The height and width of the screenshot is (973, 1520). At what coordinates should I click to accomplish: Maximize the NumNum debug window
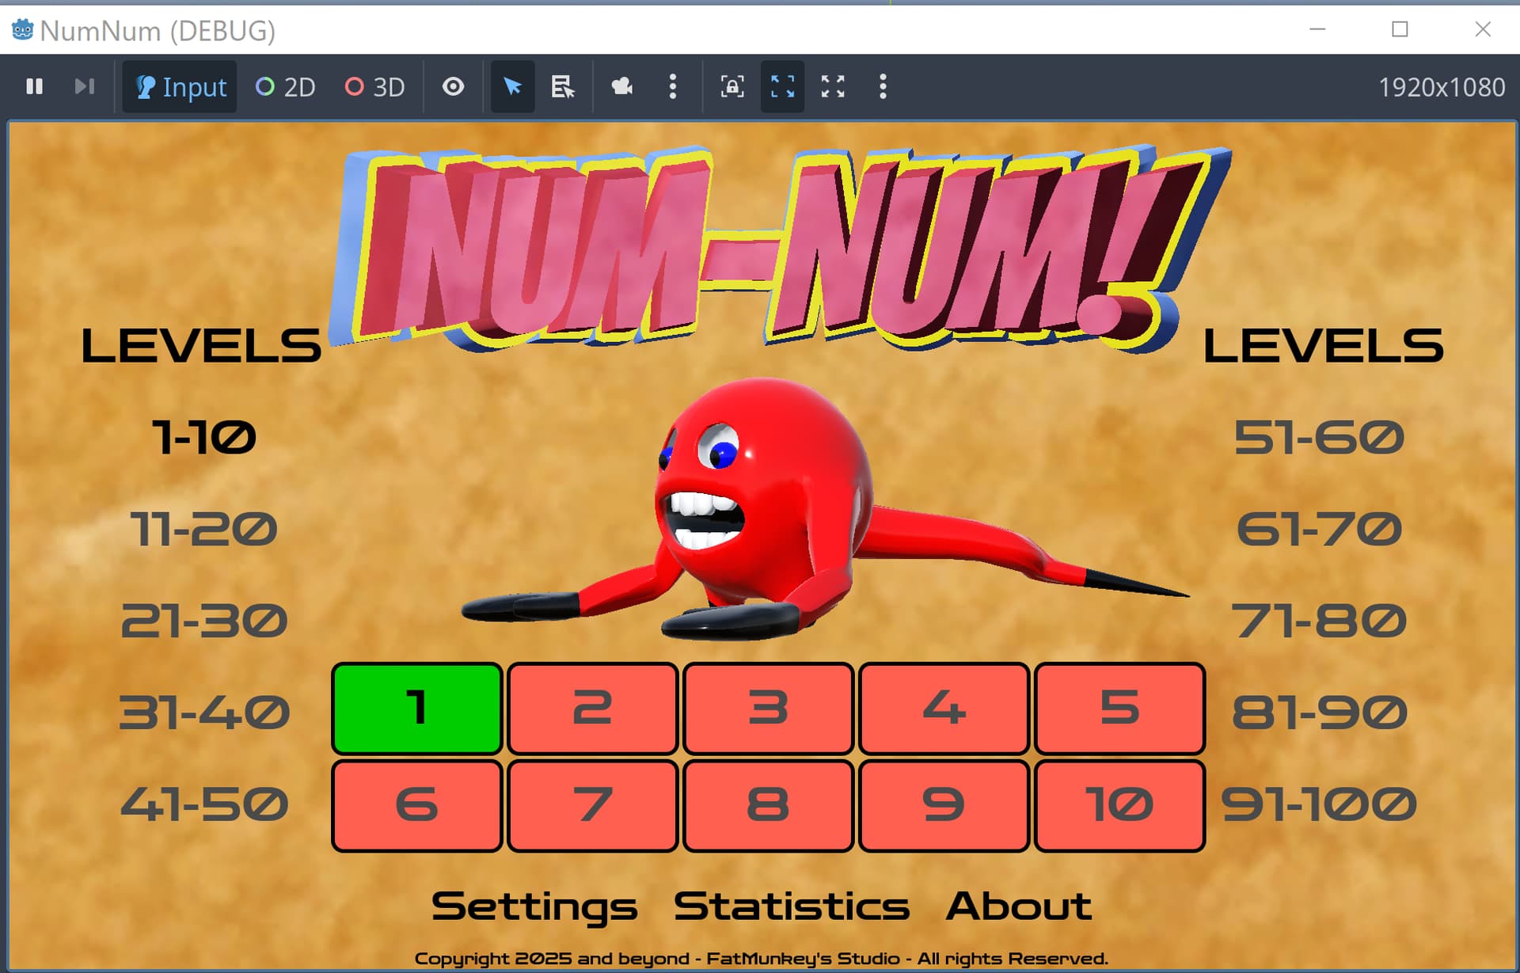(1400, 29)
